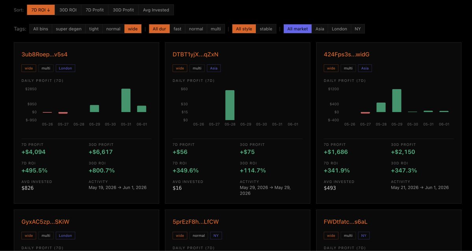Select All dur duration filter

[x=159, y=29]
